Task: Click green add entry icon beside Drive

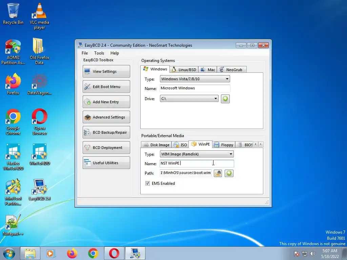Action: point(225,99)
